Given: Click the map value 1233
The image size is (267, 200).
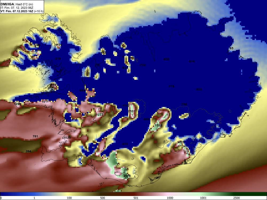Looking at the screenshot, I should pos(100,115).
